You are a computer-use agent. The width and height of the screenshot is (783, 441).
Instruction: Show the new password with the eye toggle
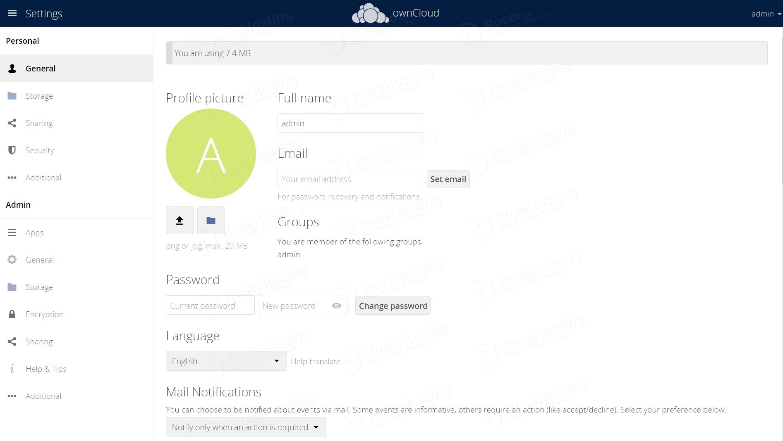point(336,305)
